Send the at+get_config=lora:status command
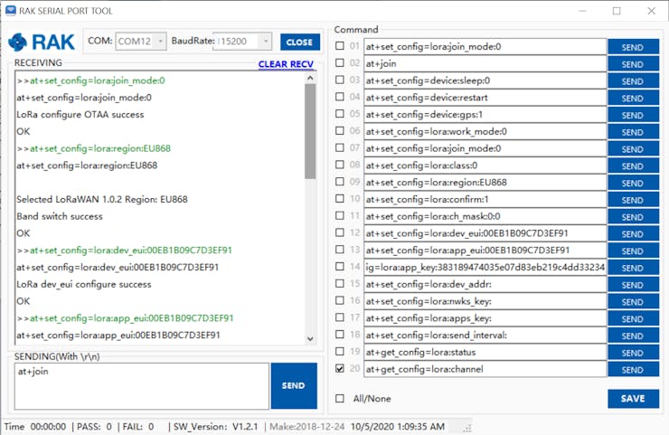This screenshot has width=669, height=435. pyautogui.click(x=633, y=352)
